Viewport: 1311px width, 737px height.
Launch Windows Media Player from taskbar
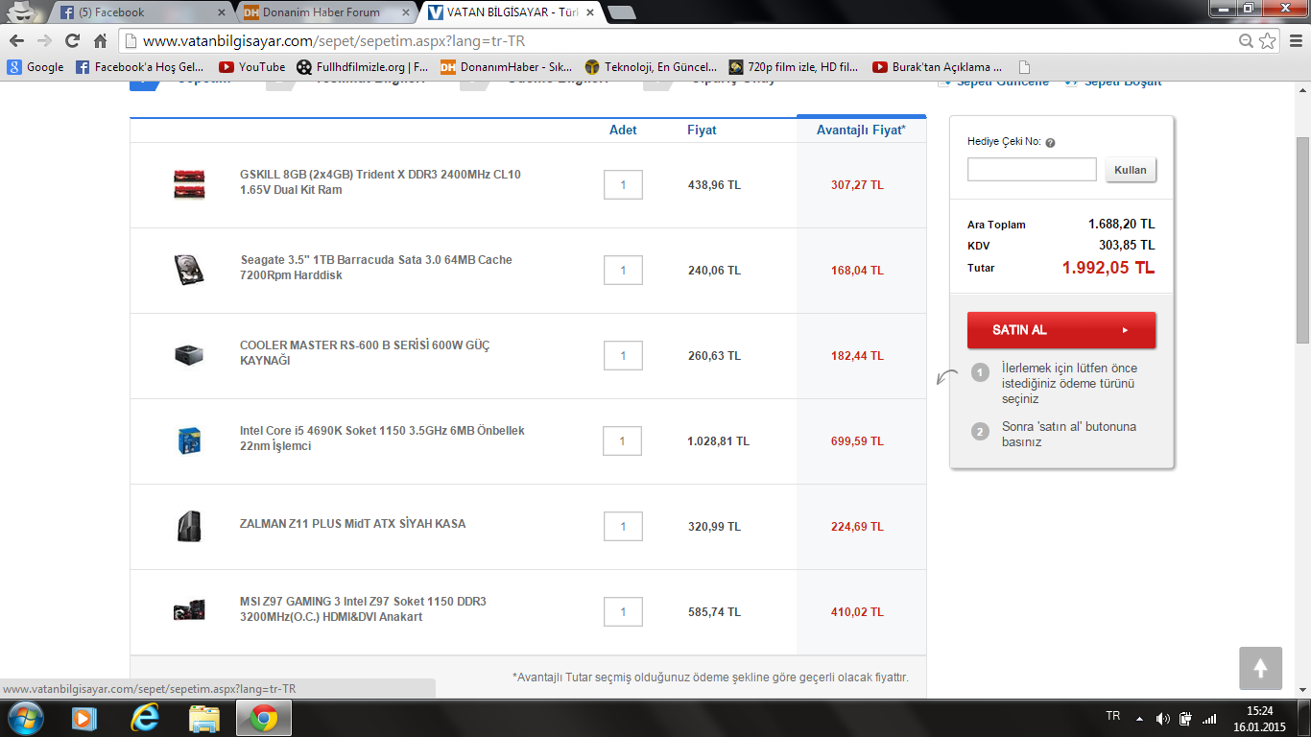pos(85,717)
